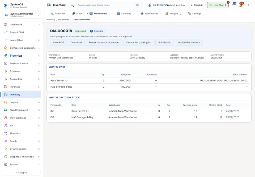The width and height of the screenshot is (255, 177).
Task: Click Create the packing list button
Action: 139,42
